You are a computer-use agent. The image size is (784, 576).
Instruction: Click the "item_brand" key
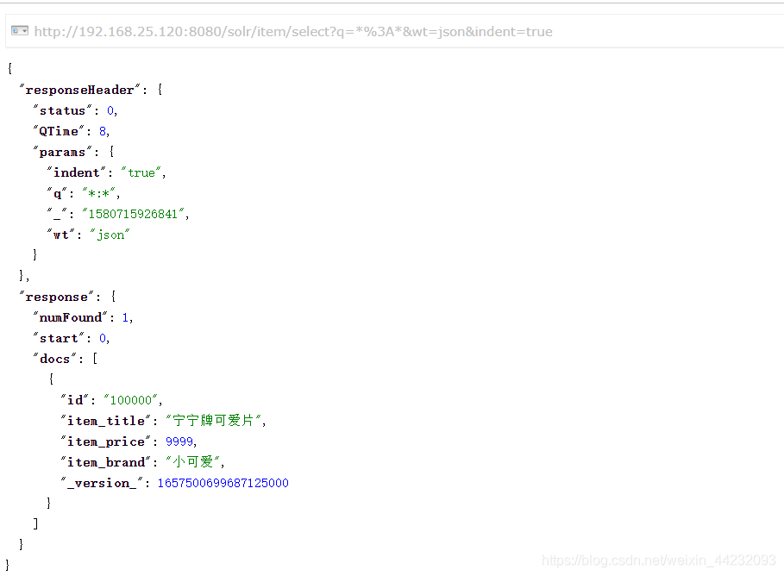click(105, 462)
